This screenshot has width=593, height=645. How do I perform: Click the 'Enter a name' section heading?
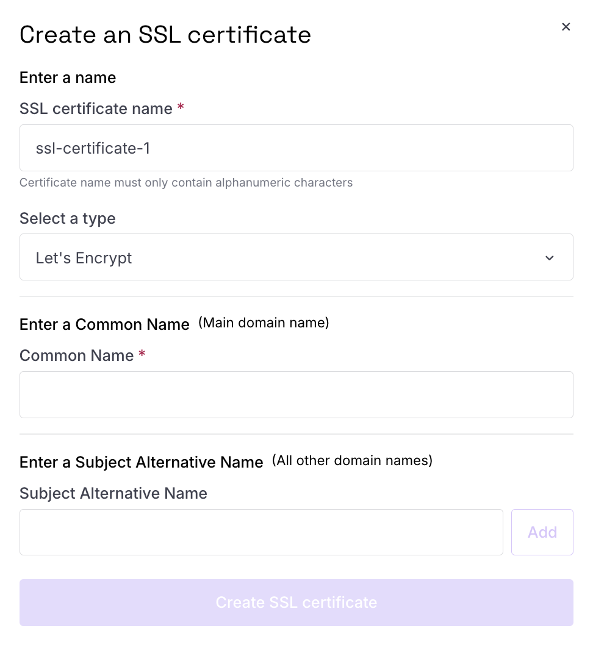tap(68, 77)
